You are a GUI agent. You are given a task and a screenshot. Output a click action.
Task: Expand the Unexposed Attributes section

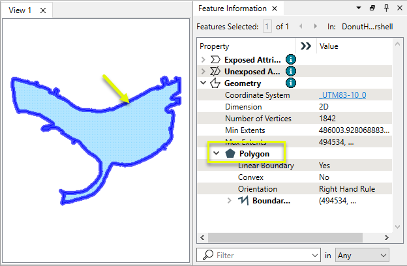click(203, 71)
